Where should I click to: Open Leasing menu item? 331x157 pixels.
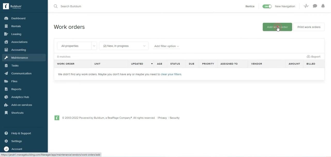click(16, 34)
